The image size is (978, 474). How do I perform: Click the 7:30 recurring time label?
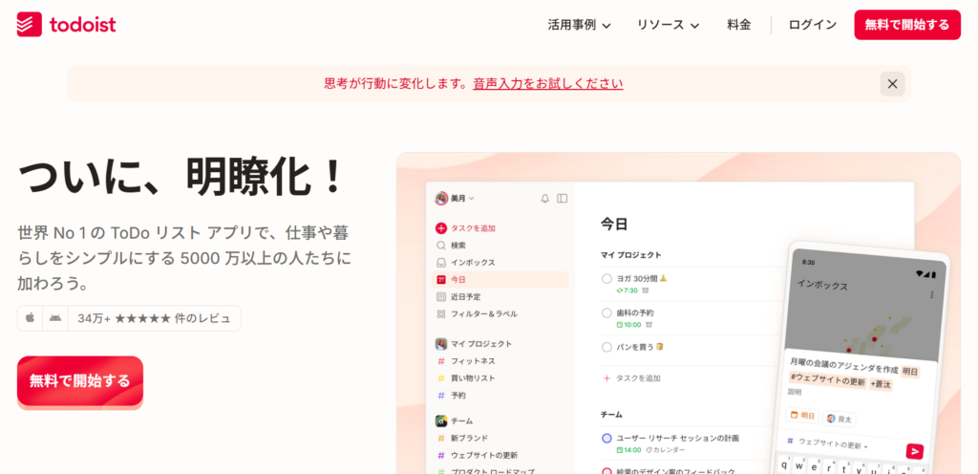627,291
